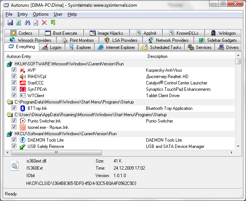Click the Refresh toolbar icon
Image resolution: width=246 pixels, height=201 pixels.
(19, 23)
